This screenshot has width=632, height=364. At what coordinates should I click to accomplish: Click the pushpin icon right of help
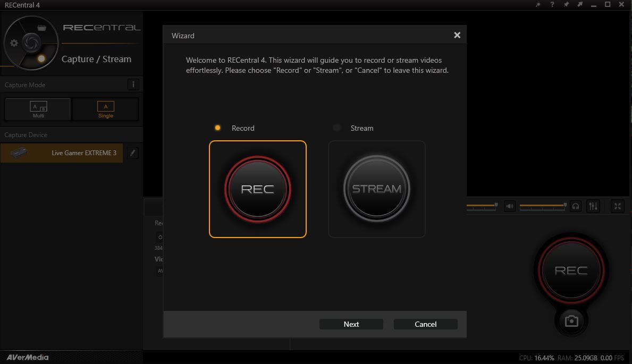(566, 4)
